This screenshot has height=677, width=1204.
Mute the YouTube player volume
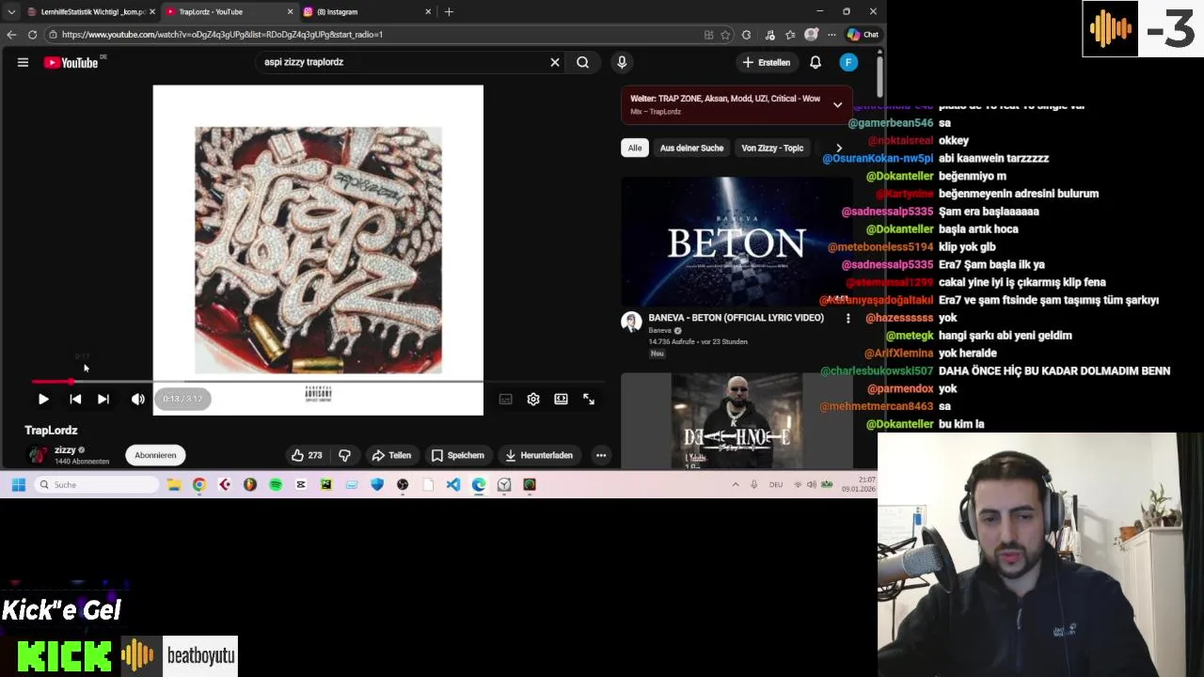(138, 399)
